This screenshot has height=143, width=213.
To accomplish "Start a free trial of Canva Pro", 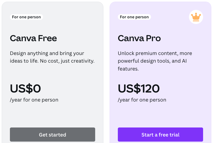I will point(160,135).
